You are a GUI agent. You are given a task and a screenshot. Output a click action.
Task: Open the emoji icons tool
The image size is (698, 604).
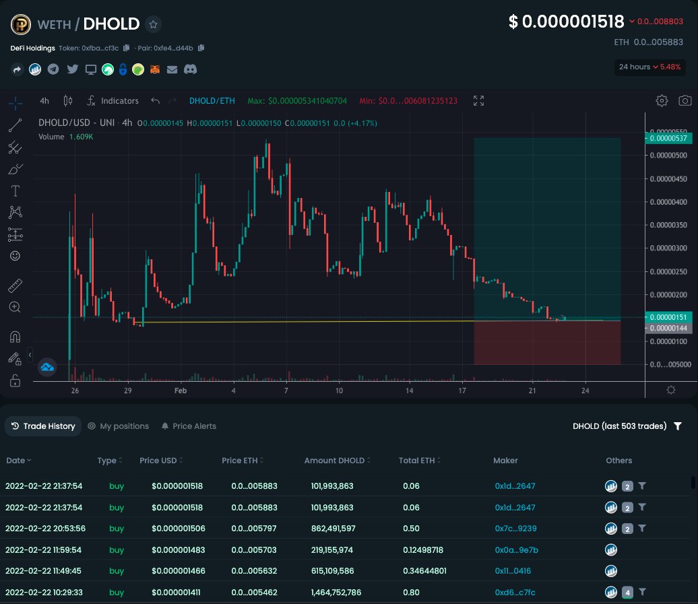click(15, 256)
